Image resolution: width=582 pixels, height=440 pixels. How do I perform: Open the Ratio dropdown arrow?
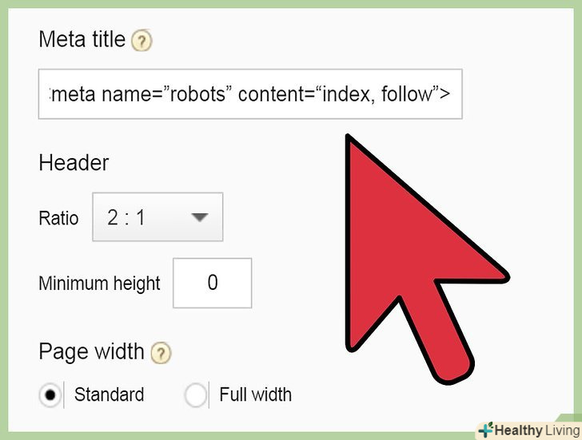point(199,216)
